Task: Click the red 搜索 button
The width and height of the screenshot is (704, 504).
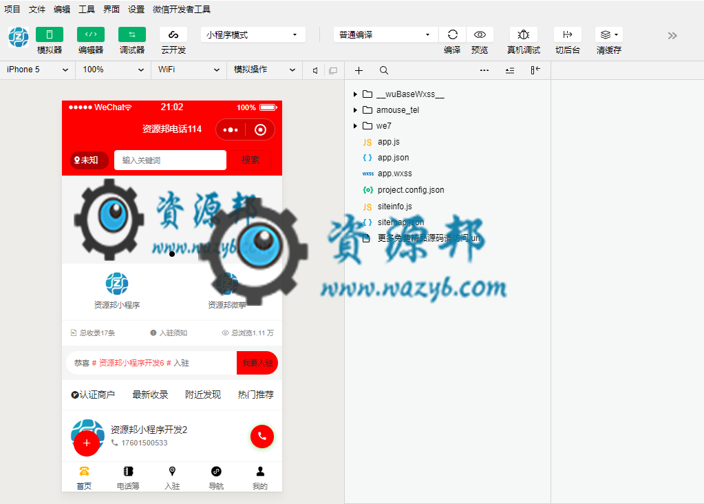Action: [x=250, y=160]
